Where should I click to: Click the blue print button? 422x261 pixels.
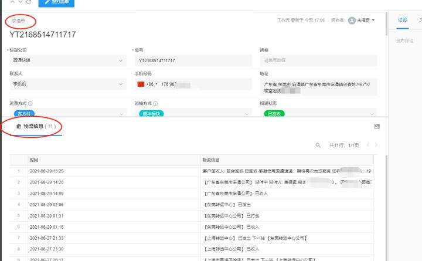pyautogui.click(x=56, y=3)
